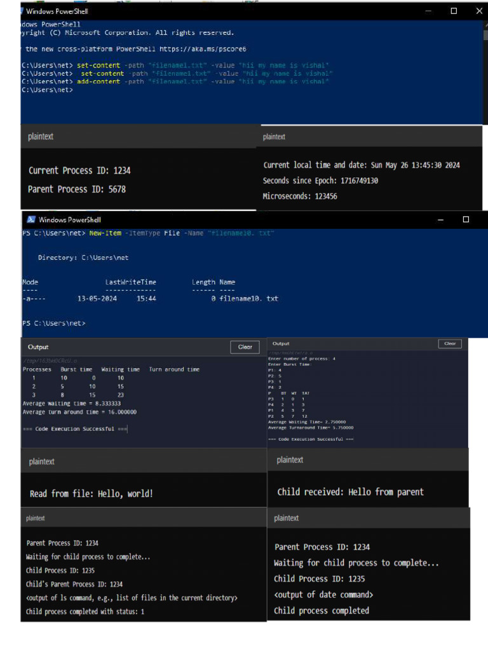Click the PowerShell icon in the top window's title bar

(x=22, y=11)
